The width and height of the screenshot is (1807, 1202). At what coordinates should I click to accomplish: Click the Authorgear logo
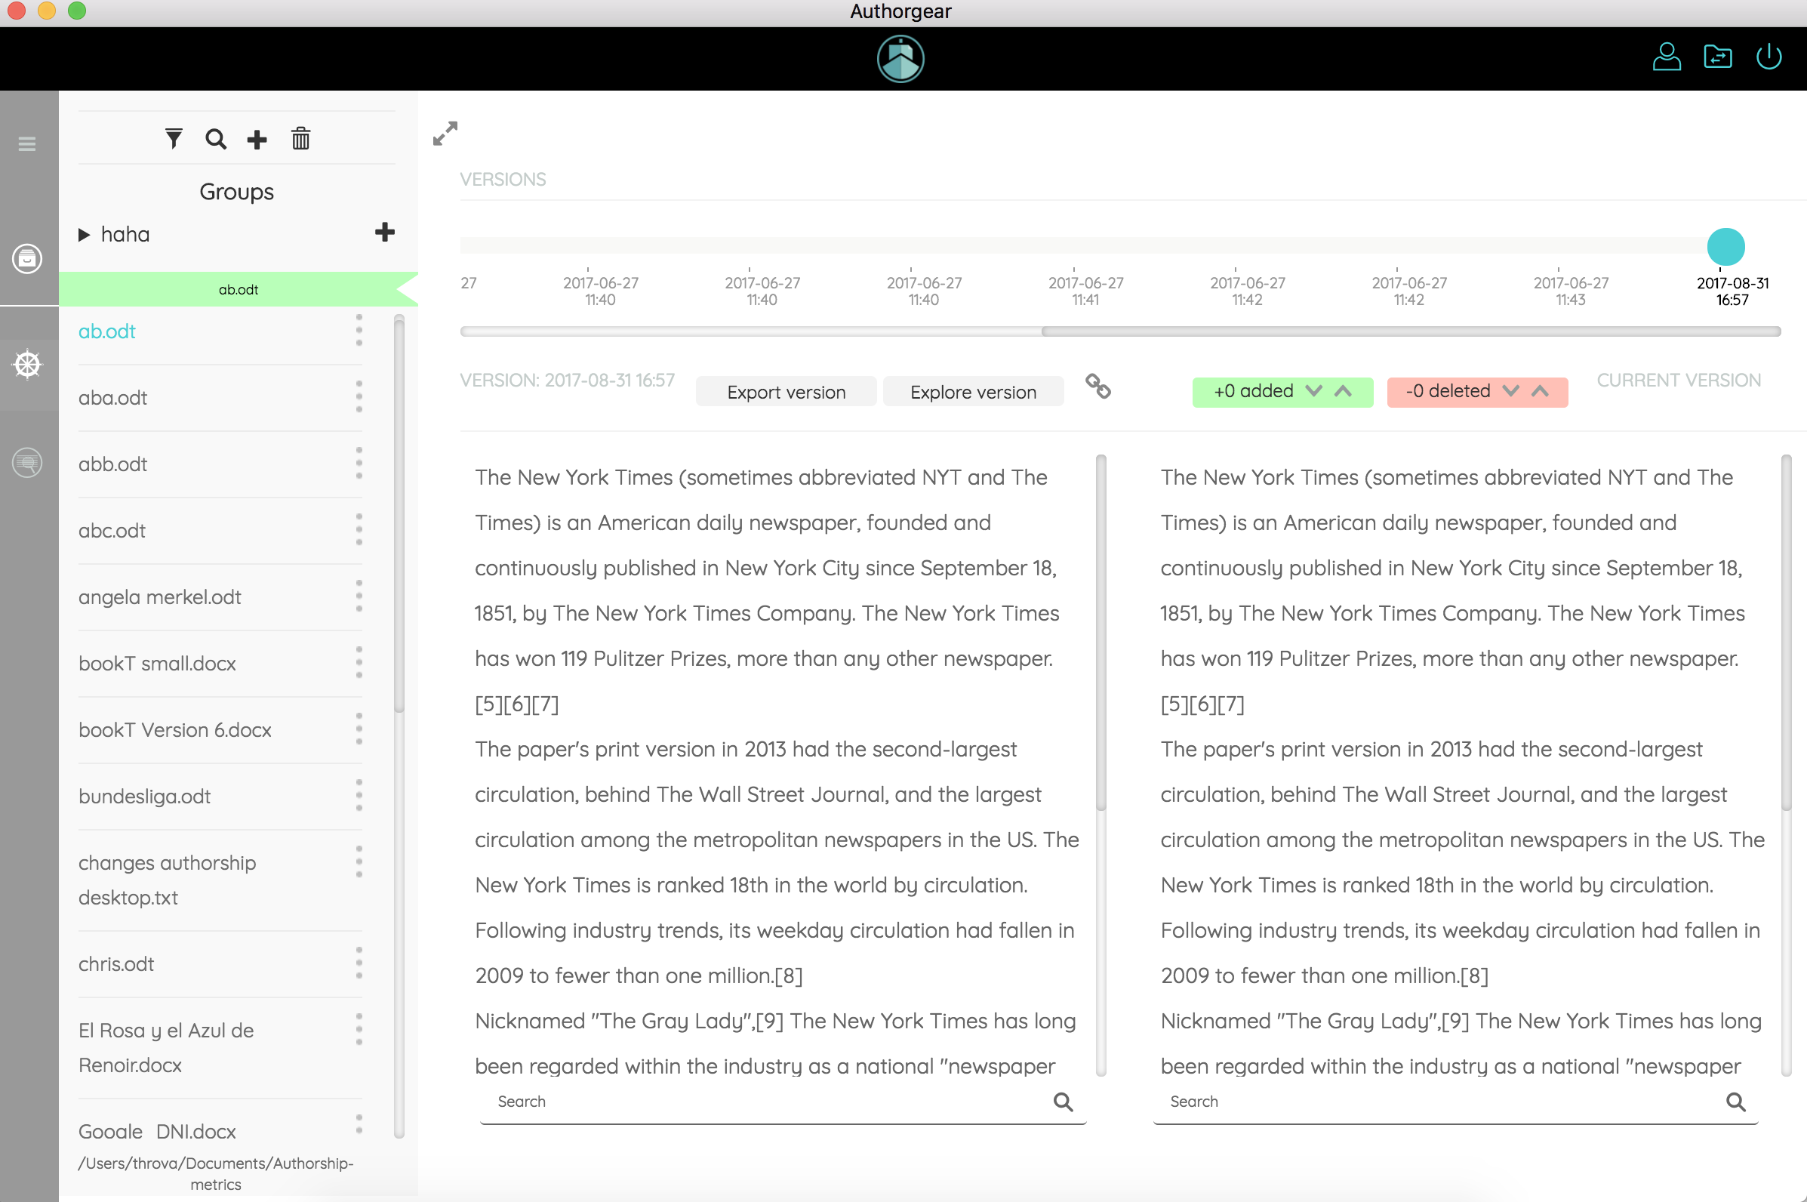coord(900,59)
